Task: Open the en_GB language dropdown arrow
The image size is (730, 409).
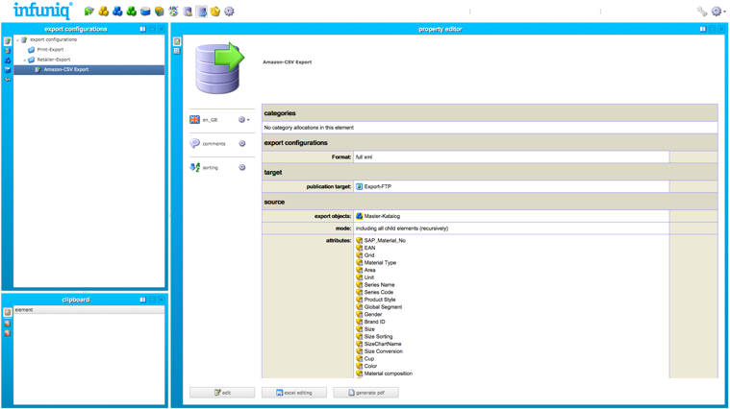Action: pyautogui.click(x=248, y=120)
